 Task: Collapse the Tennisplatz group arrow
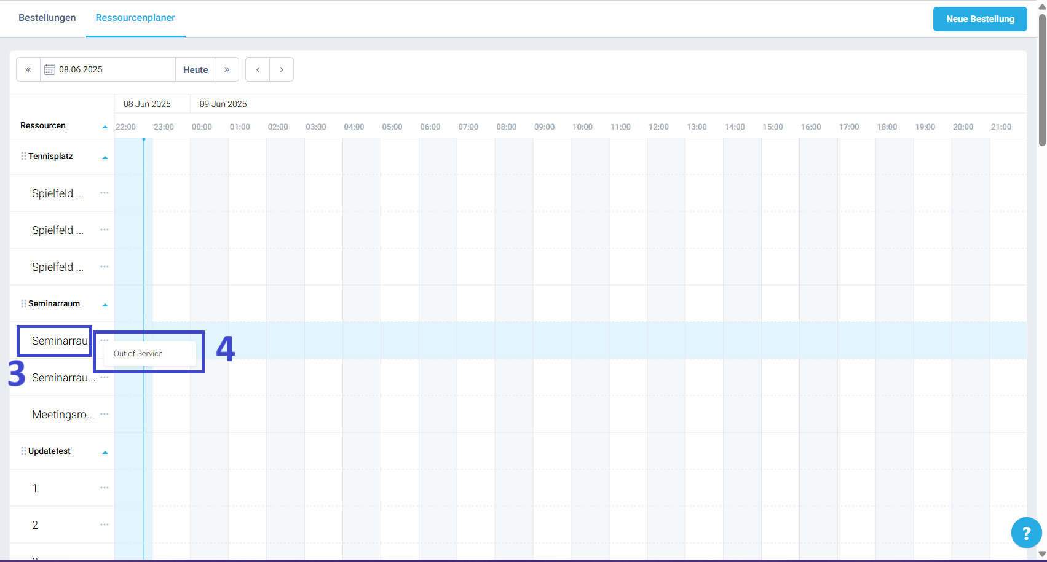(105, 157)
